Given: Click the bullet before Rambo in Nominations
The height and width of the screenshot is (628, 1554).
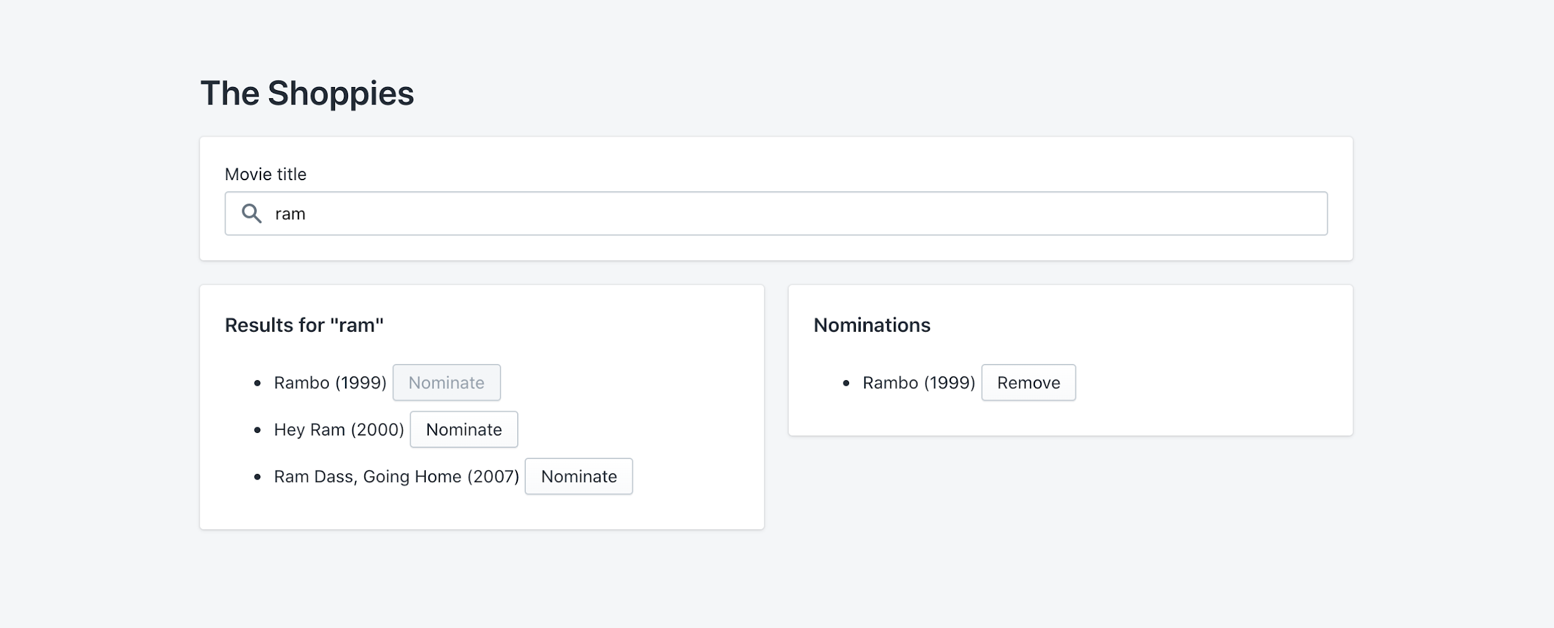Looking at the screenshot, I should pos(846,383).
